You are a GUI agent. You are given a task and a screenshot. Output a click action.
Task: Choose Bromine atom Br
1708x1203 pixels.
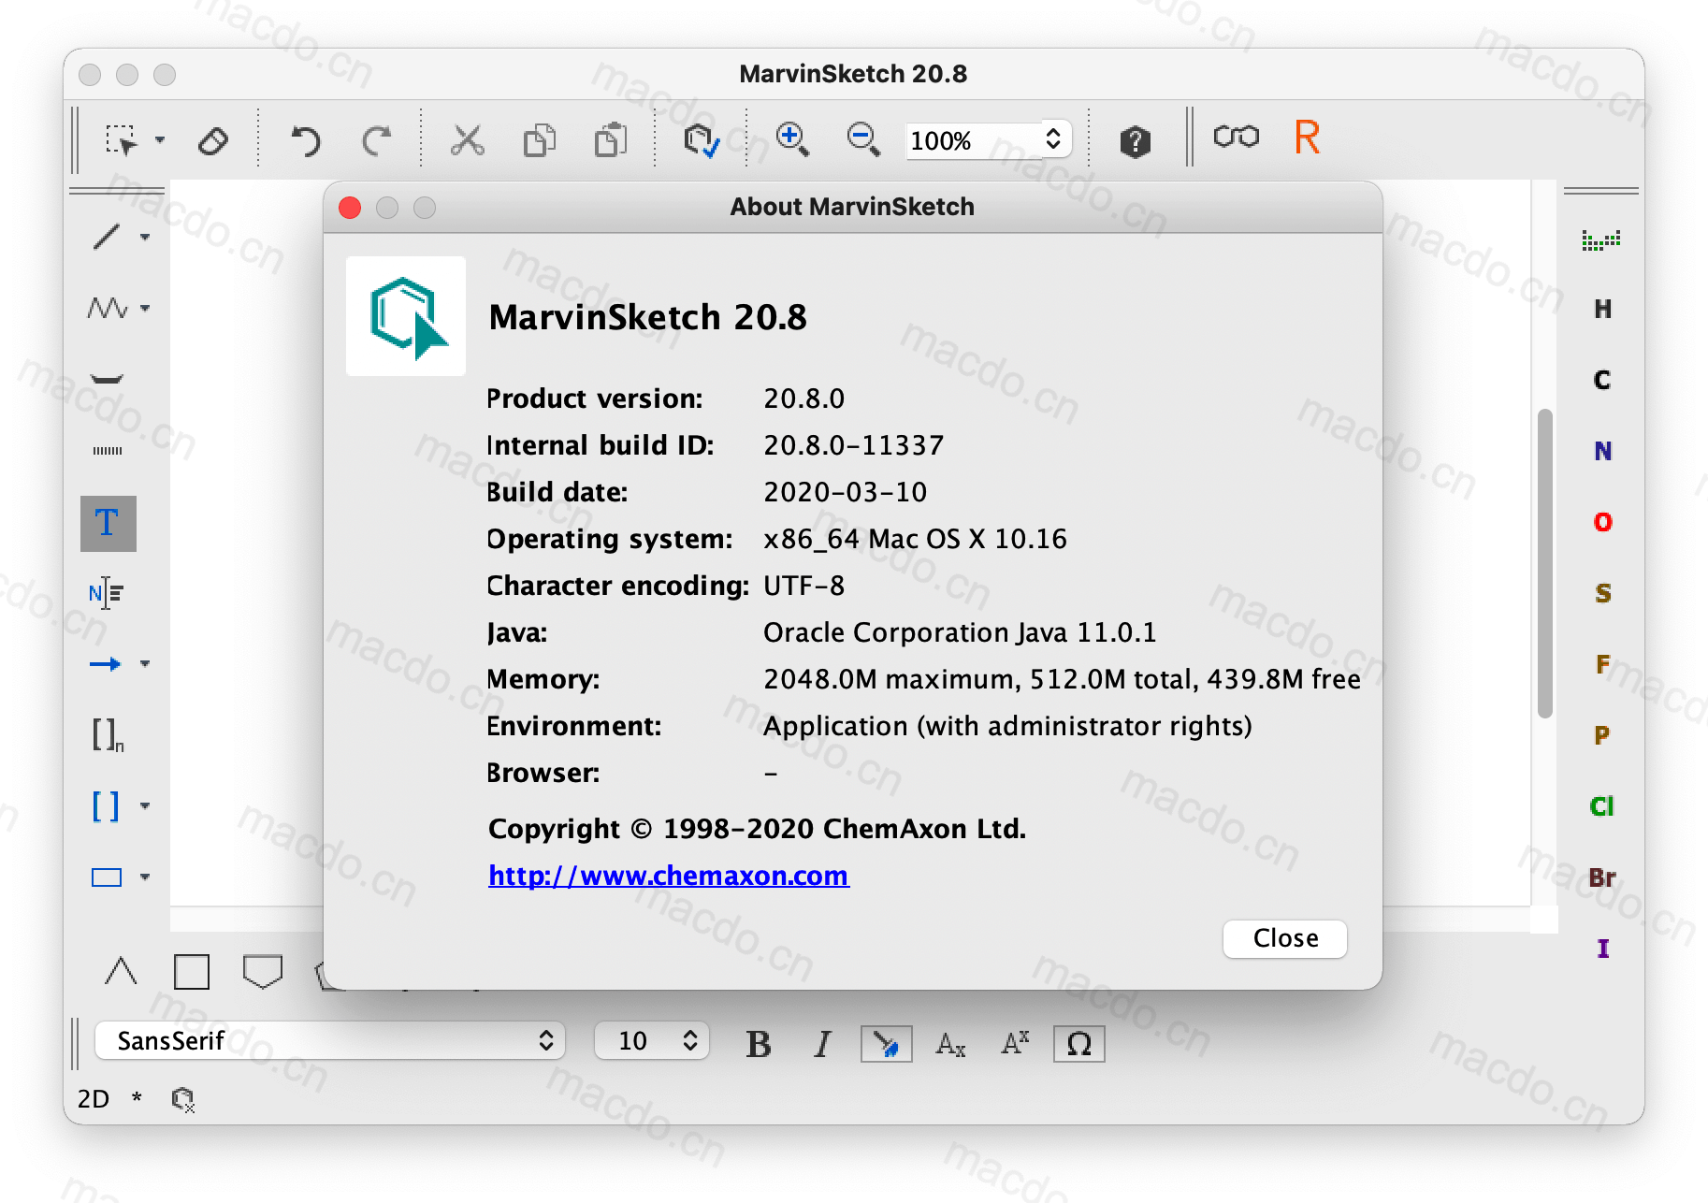point(1602,877)
